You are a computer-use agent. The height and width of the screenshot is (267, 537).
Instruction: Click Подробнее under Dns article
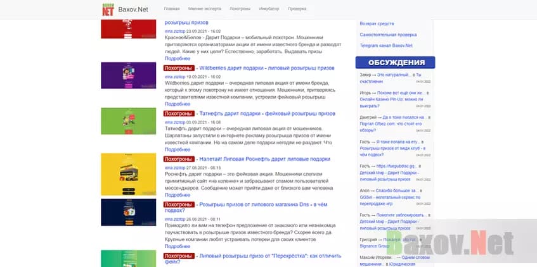click(178, 246)
